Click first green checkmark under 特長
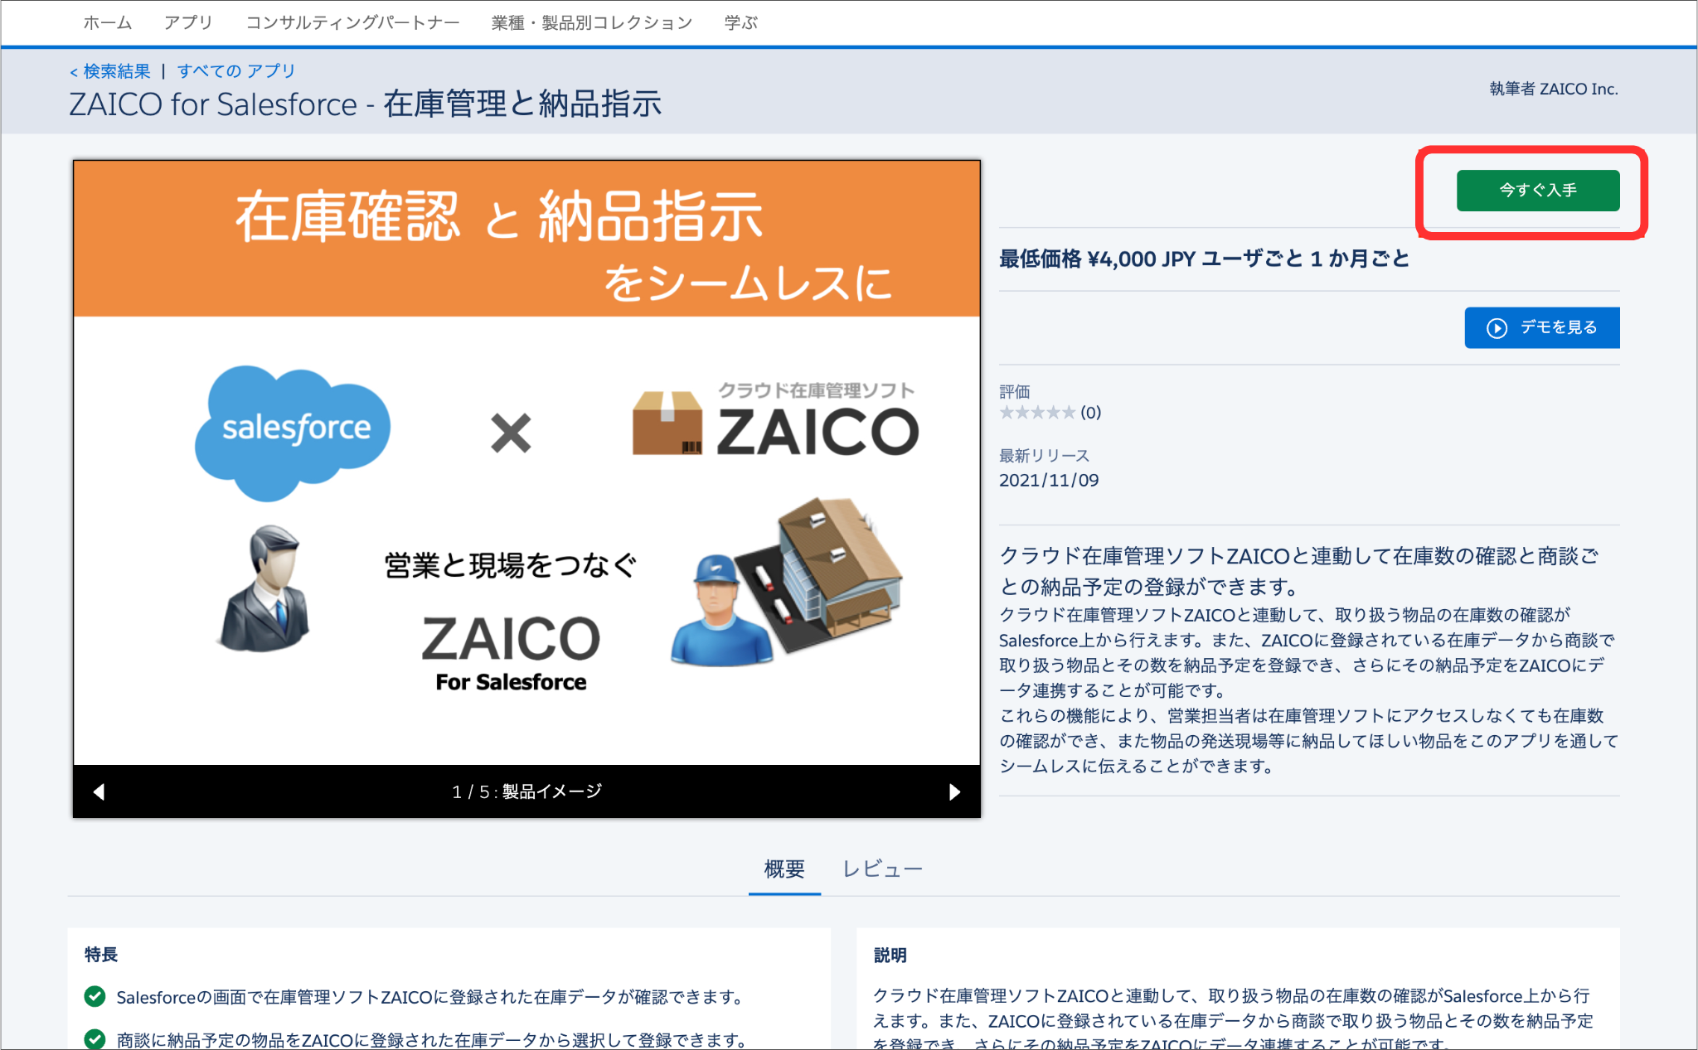1698x1050 pixels. 95,996
